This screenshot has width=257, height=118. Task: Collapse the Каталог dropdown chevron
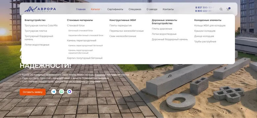(101, 9)
